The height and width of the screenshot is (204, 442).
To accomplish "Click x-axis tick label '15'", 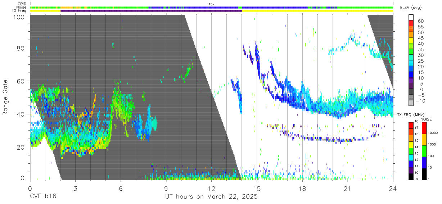I will 257,189.
